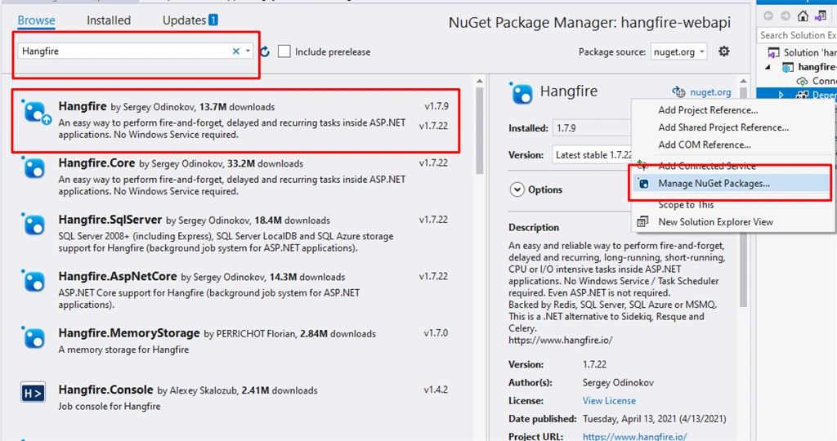The width and height of the screenshot is (837, 441).
Task: Click the Hangfire.MemoryStorage package icon
Action: [33, 337]
